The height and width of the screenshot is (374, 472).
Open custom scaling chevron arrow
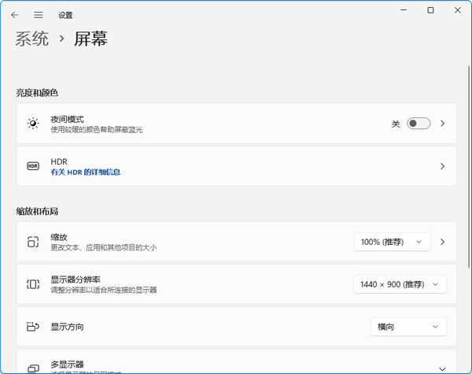pyautogui.click(x=443, y=242)
